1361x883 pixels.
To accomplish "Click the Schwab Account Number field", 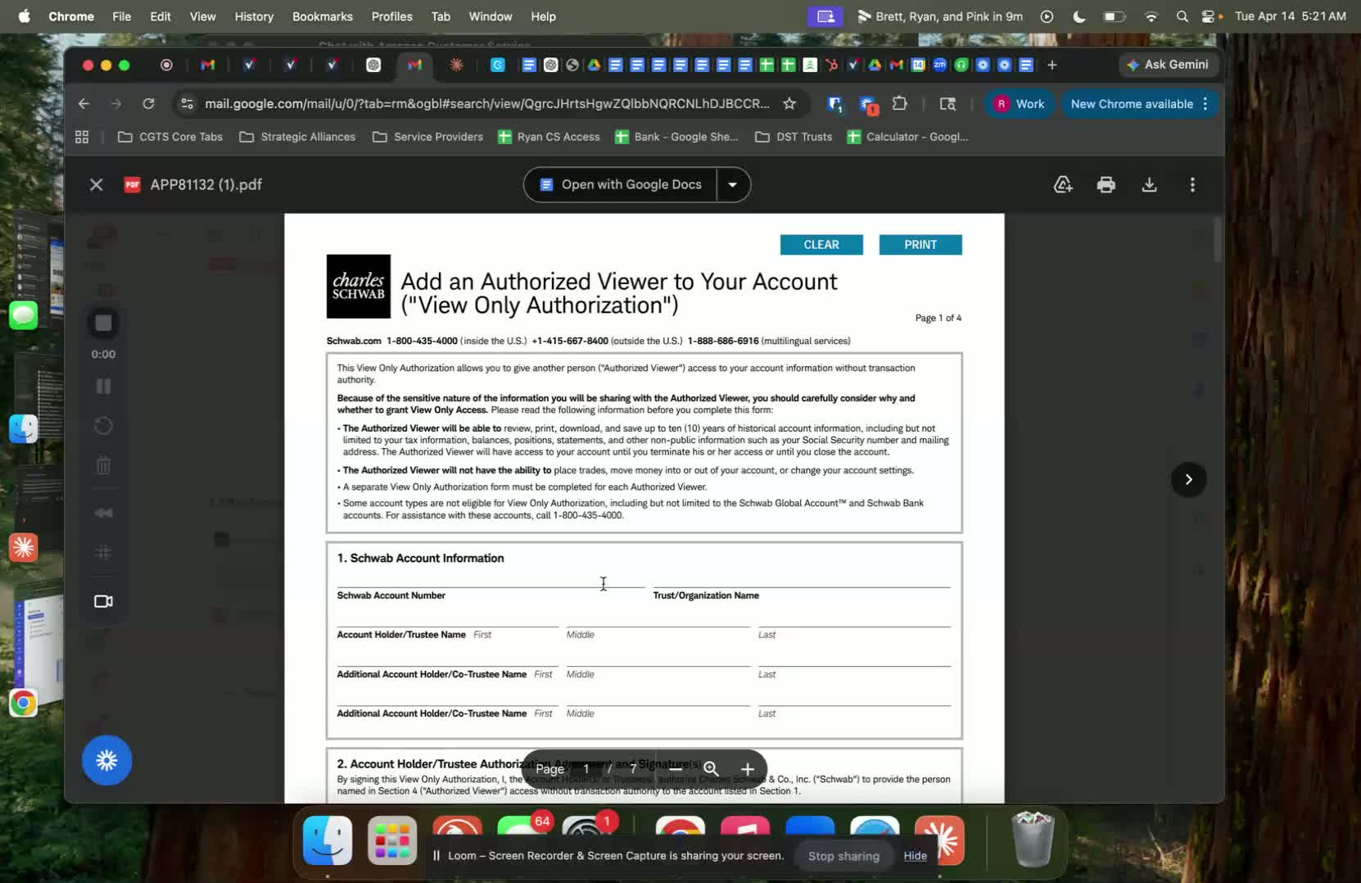I will [x=491, y=578].
